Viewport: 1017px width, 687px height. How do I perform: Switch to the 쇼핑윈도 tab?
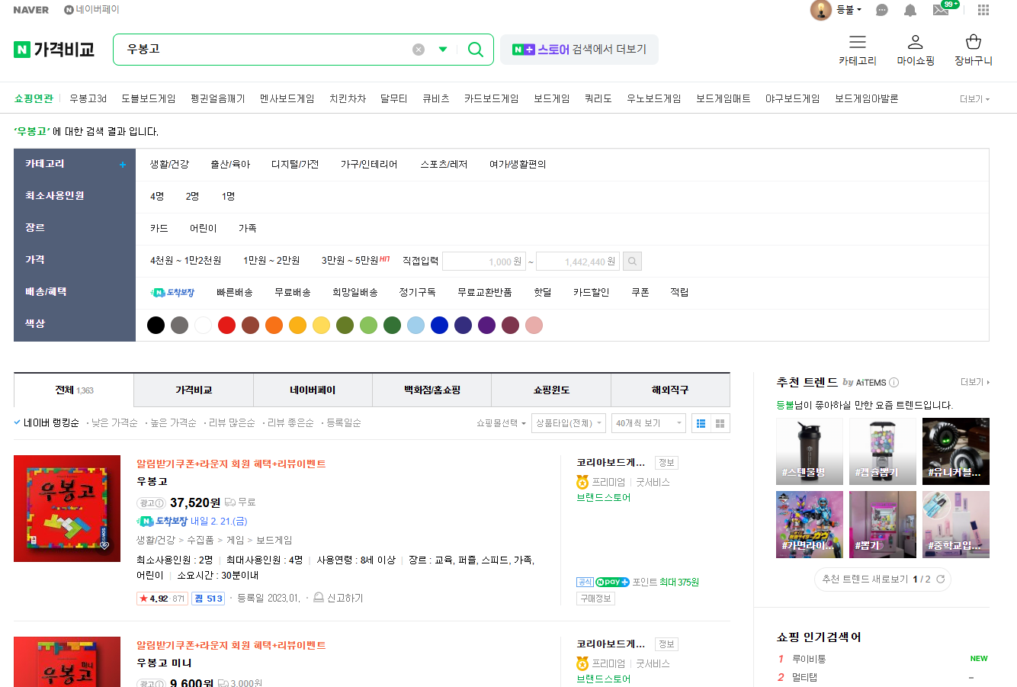click(551, 390)
